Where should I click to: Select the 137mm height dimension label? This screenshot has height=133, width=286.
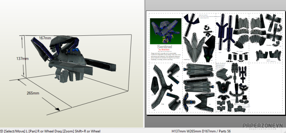(x=23, y=59)
